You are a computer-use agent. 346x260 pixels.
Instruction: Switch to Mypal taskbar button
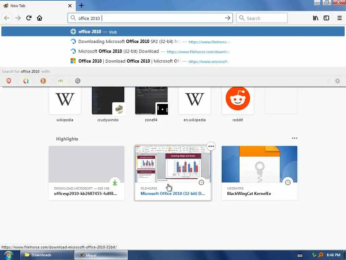coord(101,255)
